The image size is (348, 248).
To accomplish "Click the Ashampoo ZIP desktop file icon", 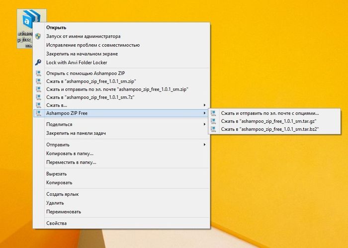I will [x=25, y=20].
